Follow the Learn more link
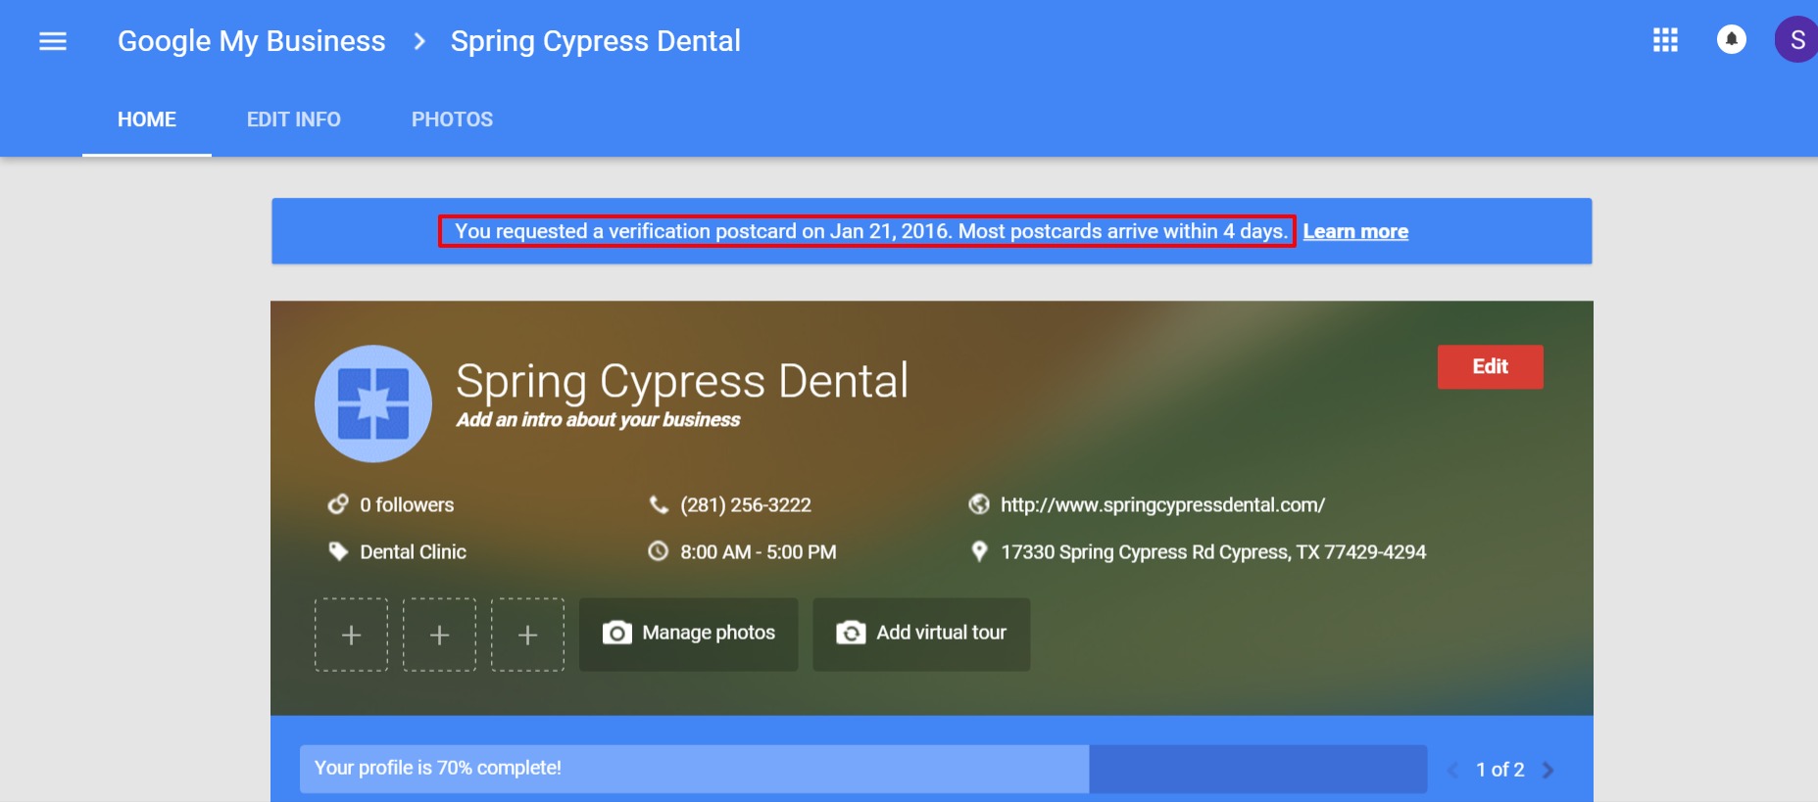The width and height of the screenshot is (1818, 802). click(1355, 232)
